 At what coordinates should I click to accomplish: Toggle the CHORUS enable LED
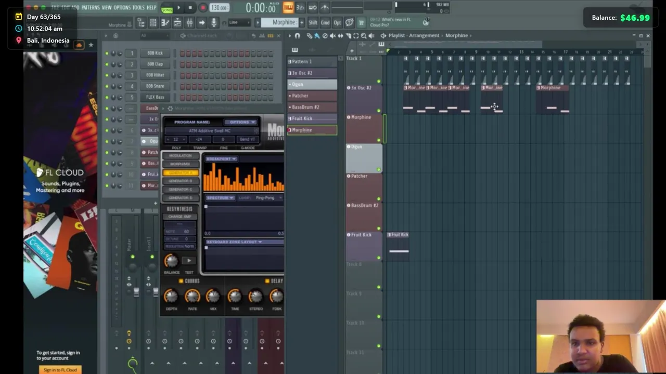click(x=181, y=281)
